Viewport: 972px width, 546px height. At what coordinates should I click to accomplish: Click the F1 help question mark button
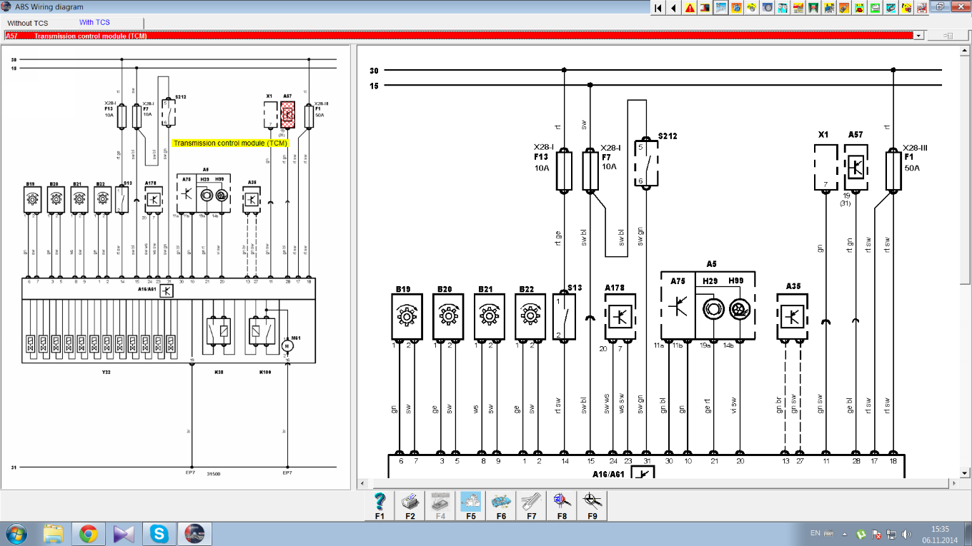(x=380, y=505)
